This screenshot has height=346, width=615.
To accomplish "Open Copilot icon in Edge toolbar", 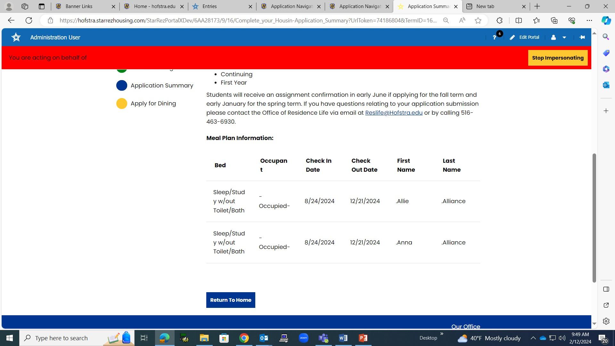I will pyautogui.click(x=606, y=21).
